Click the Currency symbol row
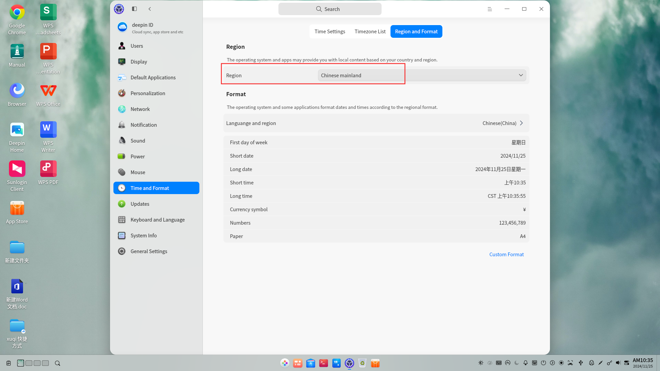The height and width of the screenshot is (371, 660). pos(376,209)
